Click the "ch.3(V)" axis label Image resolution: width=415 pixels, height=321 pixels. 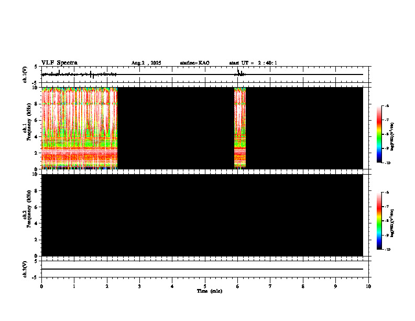(x=25, y=269)
